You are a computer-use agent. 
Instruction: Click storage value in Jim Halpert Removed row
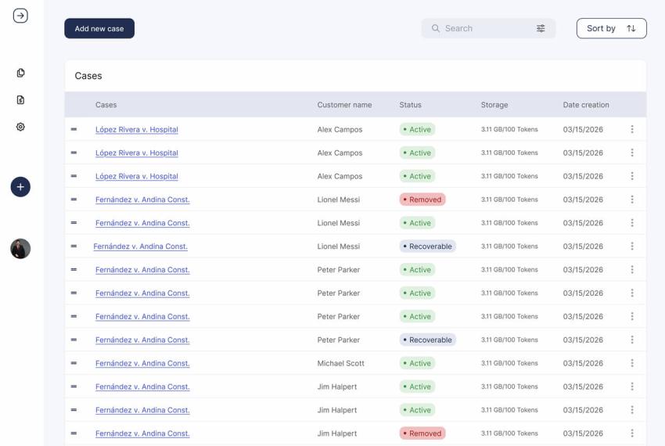(509, 433)
